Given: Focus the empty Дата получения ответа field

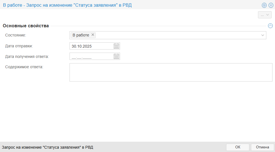Looking at the screenshot, I should pyautogui.click(x=91, y=57).
